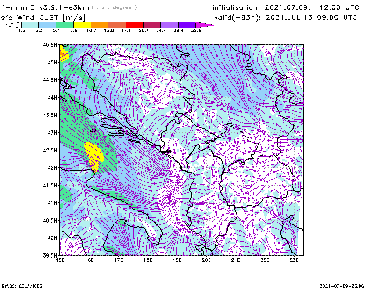
Task: Click latitude label 44.5N
Action: [50, 79]
